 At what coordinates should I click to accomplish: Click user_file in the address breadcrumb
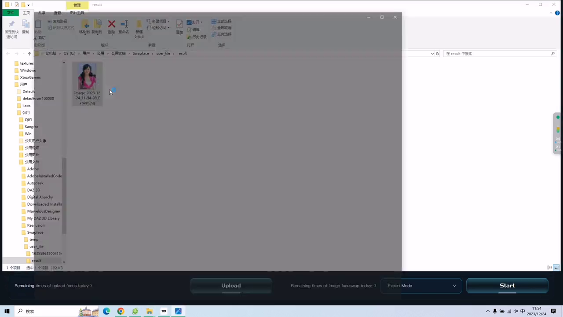click(163, 53)
